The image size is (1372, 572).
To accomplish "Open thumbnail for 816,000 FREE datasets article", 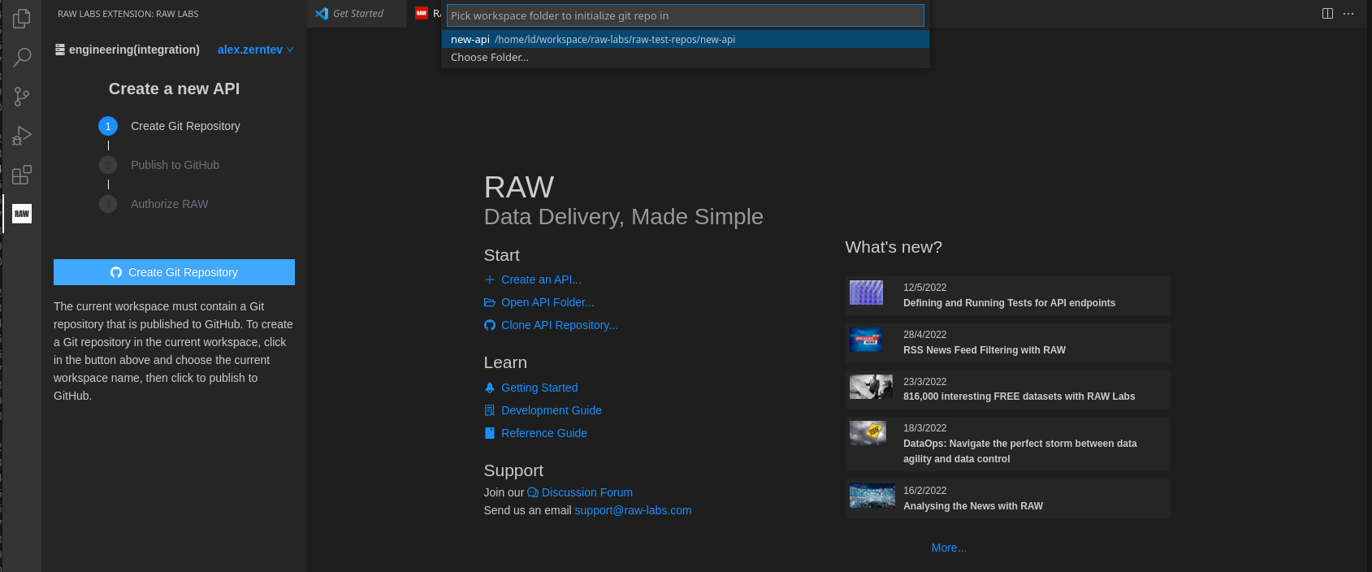I will coord(872,387).
